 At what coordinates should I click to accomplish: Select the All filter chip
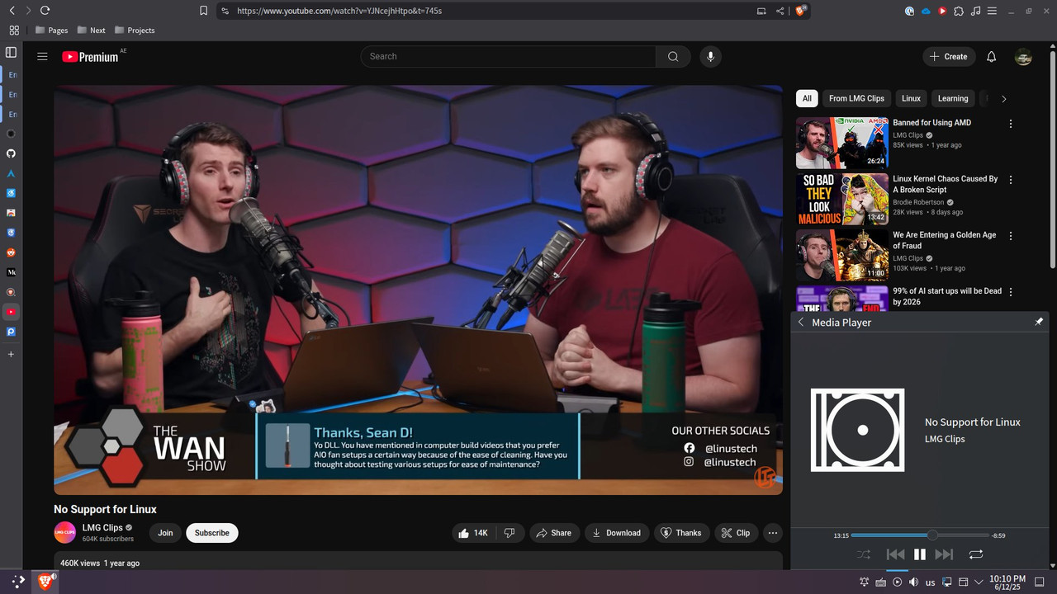807,98
